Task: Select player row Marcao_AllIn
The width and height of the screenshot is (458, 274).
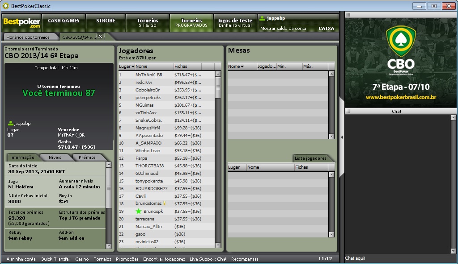Action: [166, 227]
